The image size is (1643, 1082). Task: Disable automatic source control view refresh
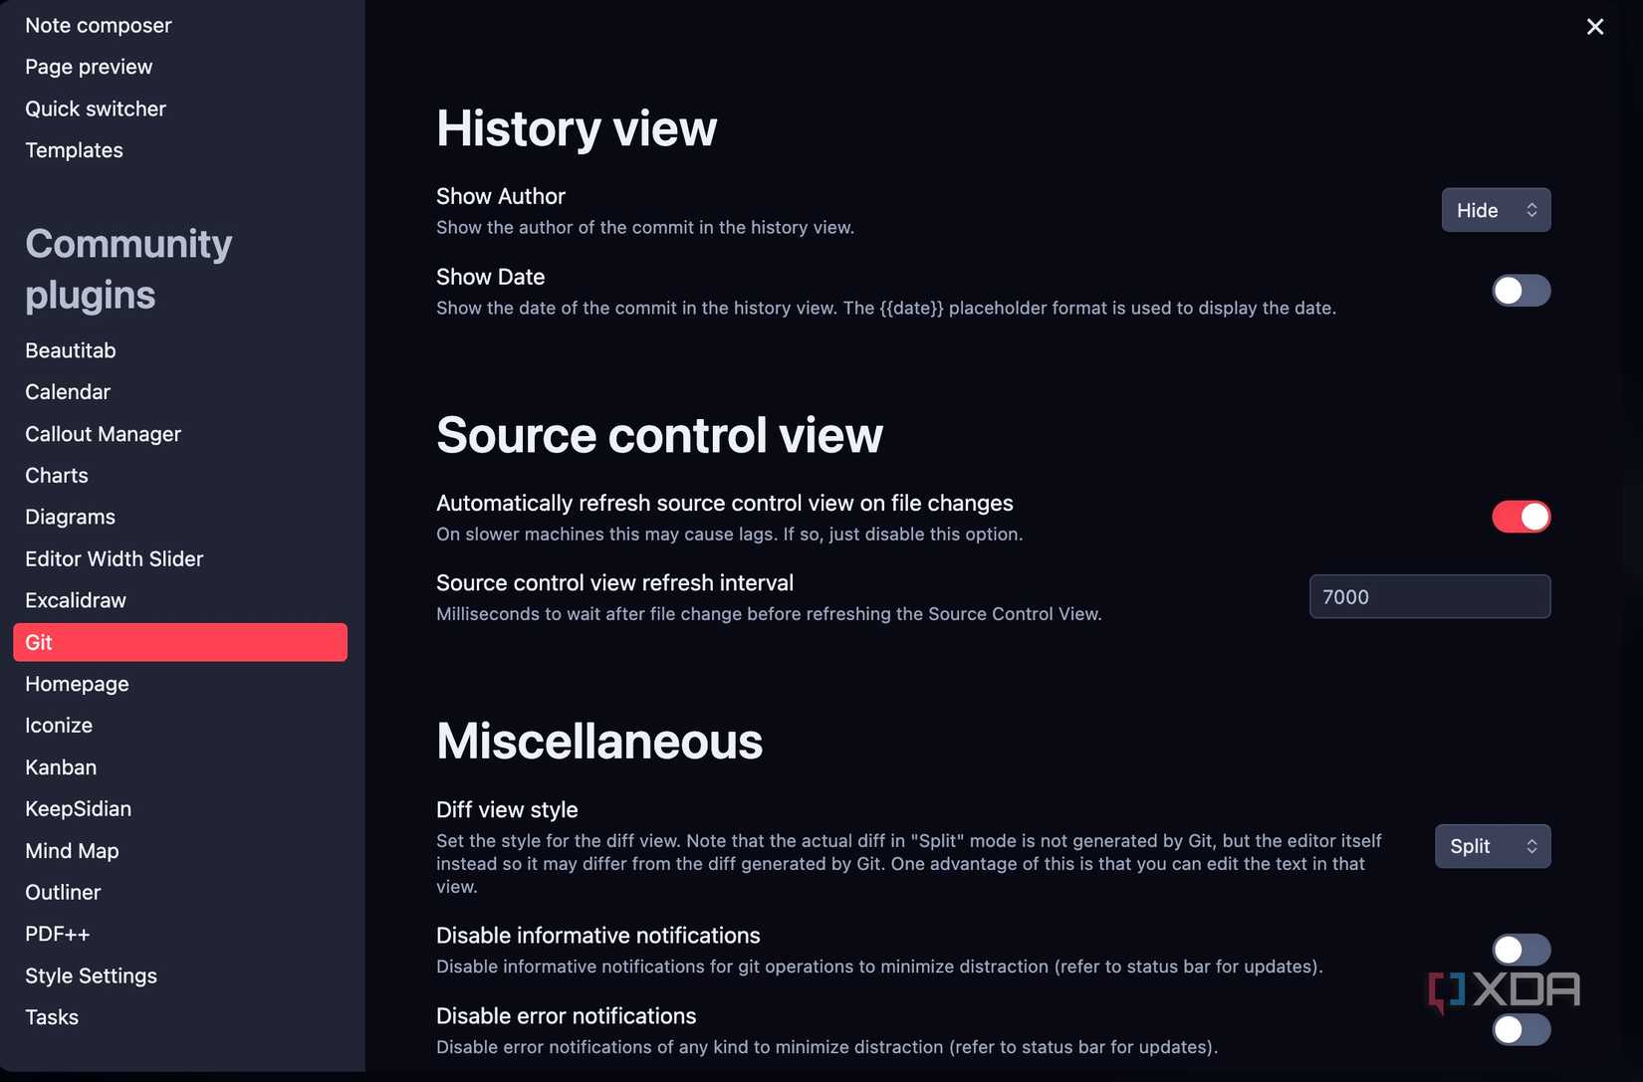(1521, 517)
